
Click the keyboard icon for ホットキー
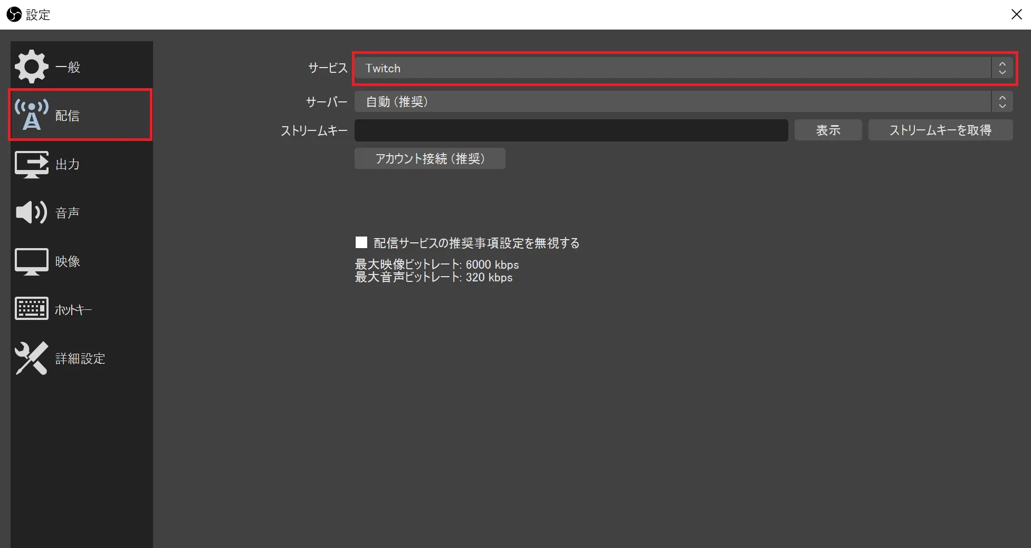pyautogui.click(x=32, y=309)
